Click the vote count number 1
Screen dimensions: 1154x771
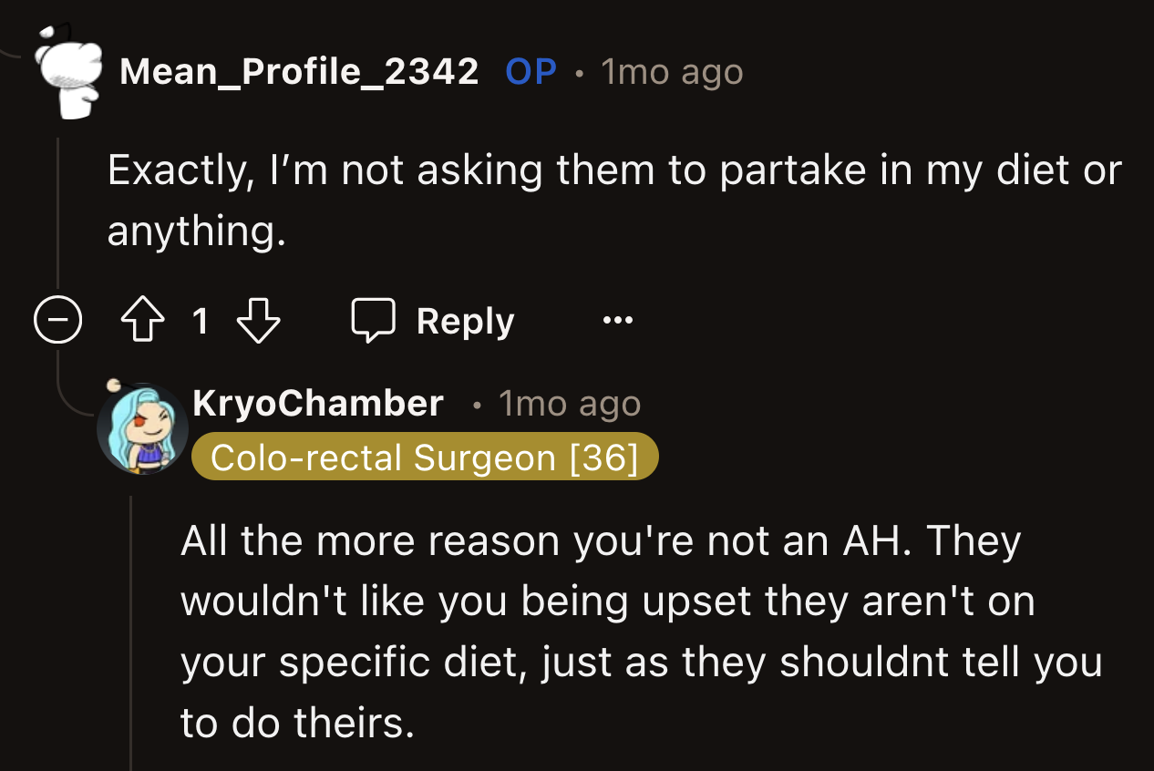coord(200,321)
